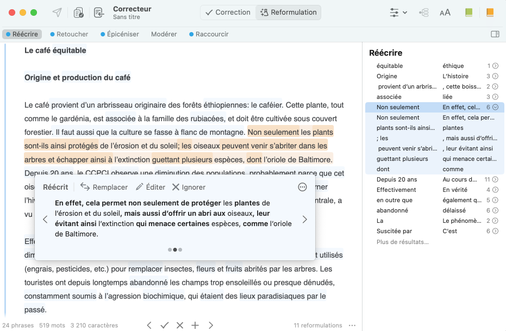Toggle the Épiciniser filter
Viewport: 506px width, 331px height.
click(120, 34)
